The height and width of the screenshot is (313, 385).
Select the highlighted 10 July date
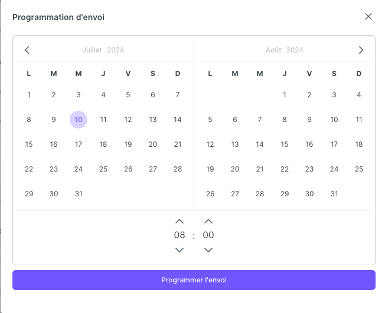tap(79, 120)
